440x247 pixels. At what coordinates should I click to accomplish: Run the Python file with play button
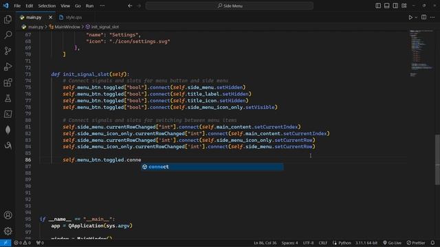pyautogui.click(x=410, y=17)
